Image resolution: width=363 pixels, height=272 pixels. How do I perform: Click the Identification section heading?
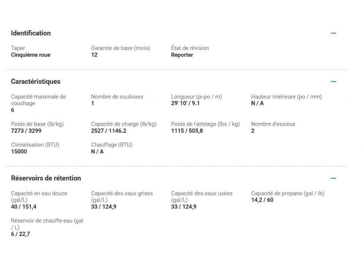31,33
